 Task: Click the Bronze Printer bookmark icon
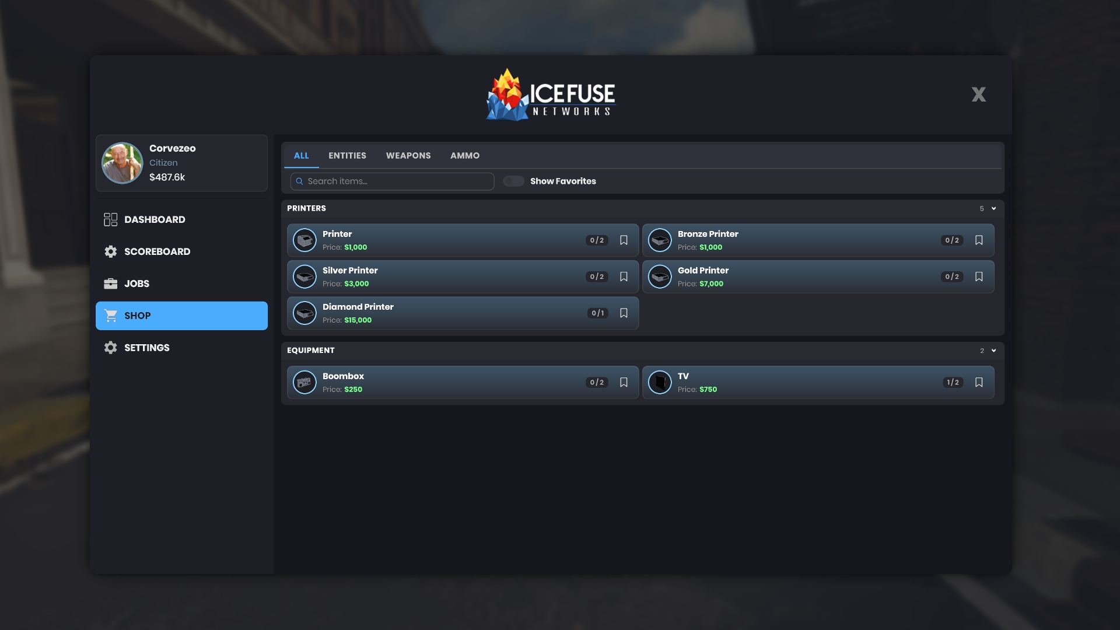979,240
